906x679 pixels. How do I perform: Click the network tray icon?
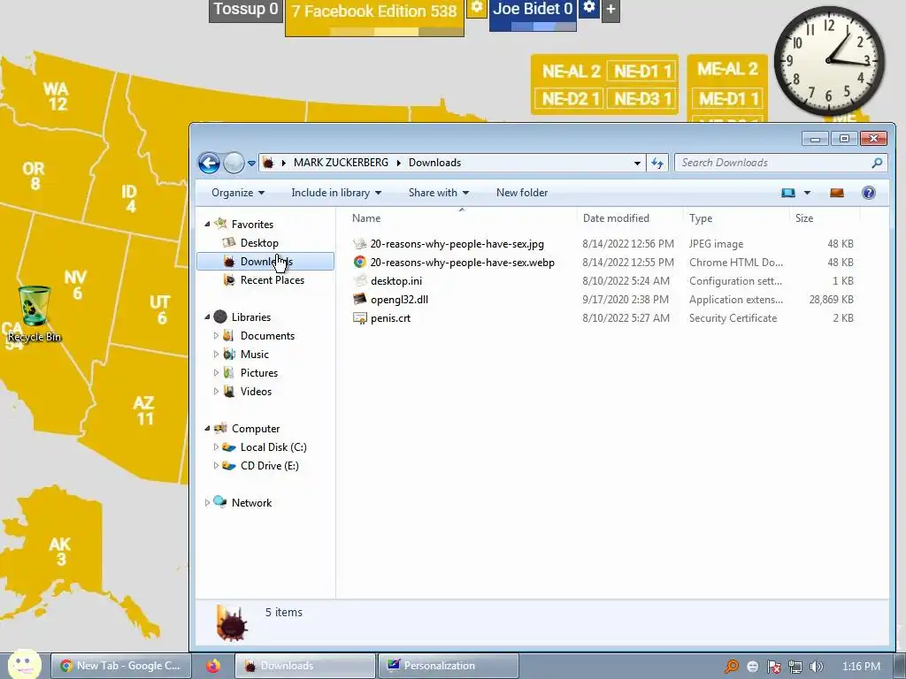tap(795, 667)
